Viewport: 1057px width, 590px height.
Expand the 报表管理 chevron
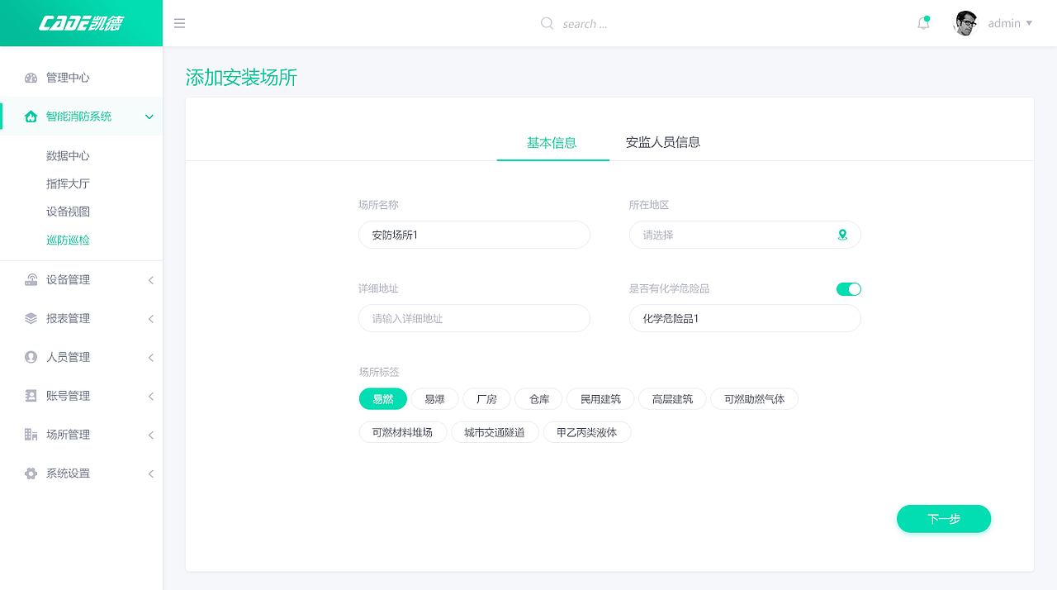(x=151, y=319)
